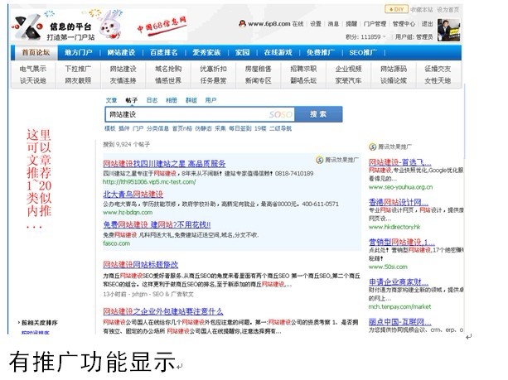
Task: Open 房屋租售 forum link
Action: [259, 69]
